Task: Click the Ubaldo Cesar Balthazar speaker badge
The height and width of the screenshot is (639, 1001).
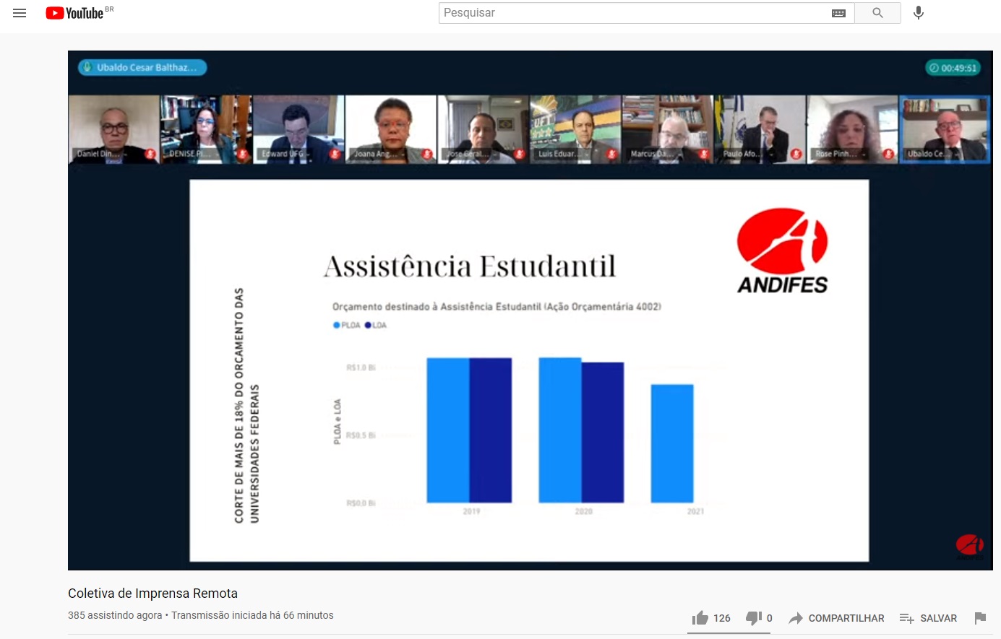Action: (142, 67)
